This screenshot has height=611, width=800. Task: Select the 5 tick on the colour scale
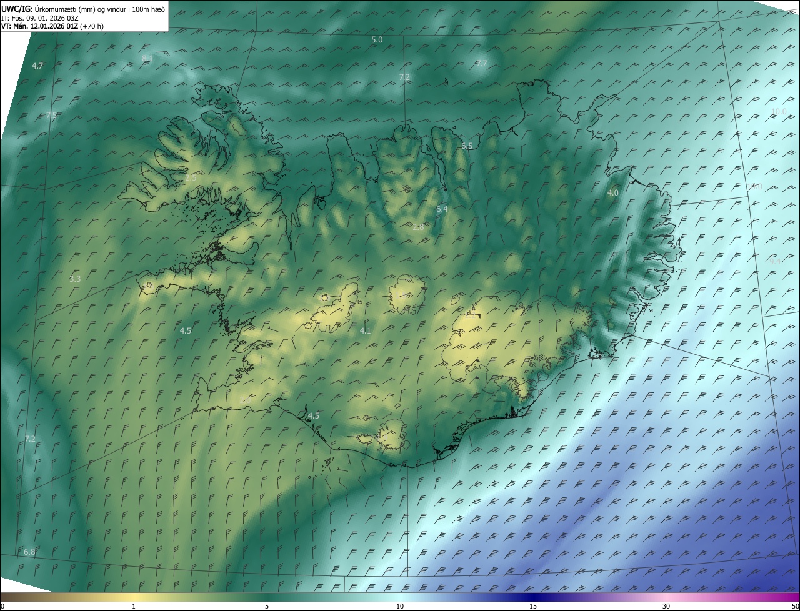click(267, 606)
